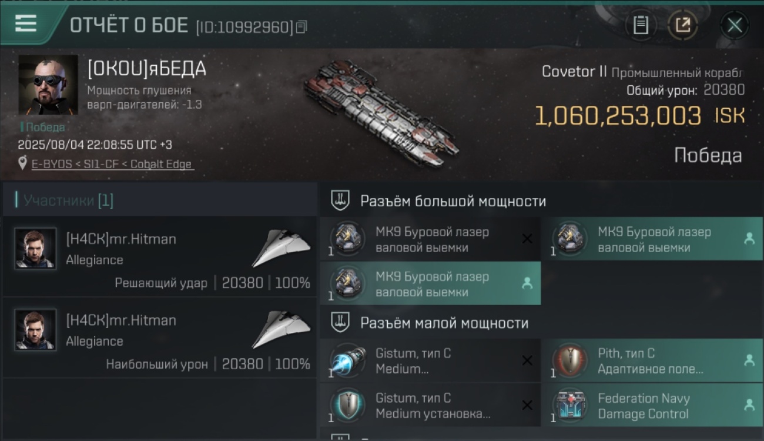The width and height of the screenshot is (764, 441).
Task: Click mr.Hitman portrait in Решающий удар row
Action: tap(35, 248)
